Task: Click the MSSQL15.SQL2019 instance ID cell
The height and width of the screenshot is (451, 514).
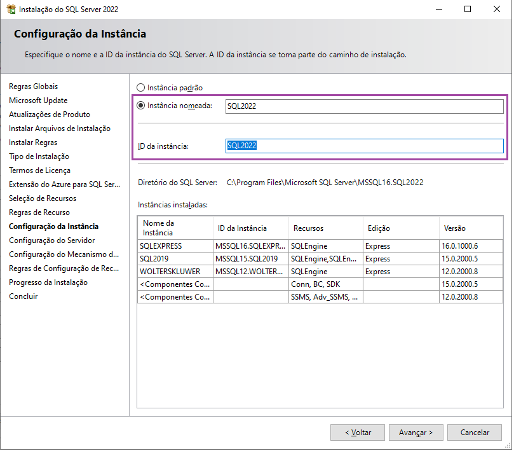Action: coord(251,259)
